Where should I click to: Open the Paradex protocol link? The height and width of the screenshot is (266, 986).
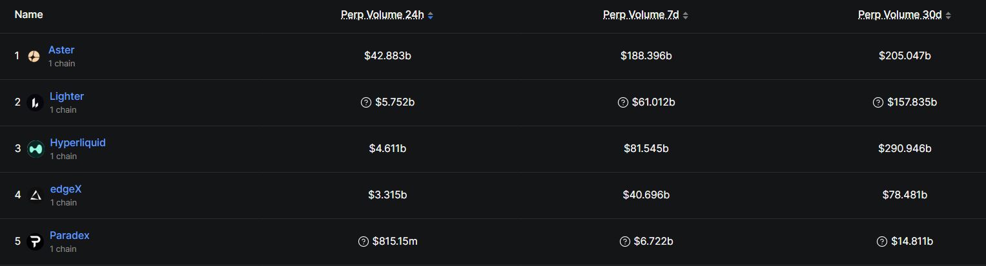coord(70,236)
